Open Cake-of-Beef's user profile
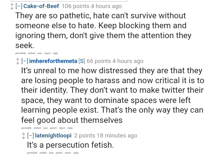This screenshot has height=157, width=223. coord(41,6)
